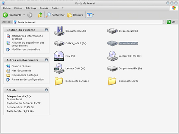Open the Affichage menu

tap(31, 8)
